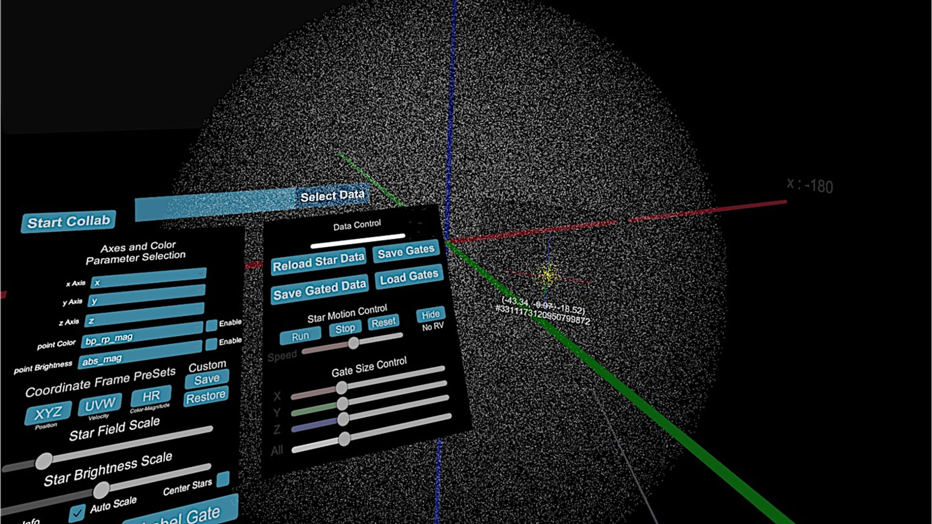Image resolution: width=932 pixels, height=524 pixels.
Task: Click the Speed slider handle
Action: (354, 343)
